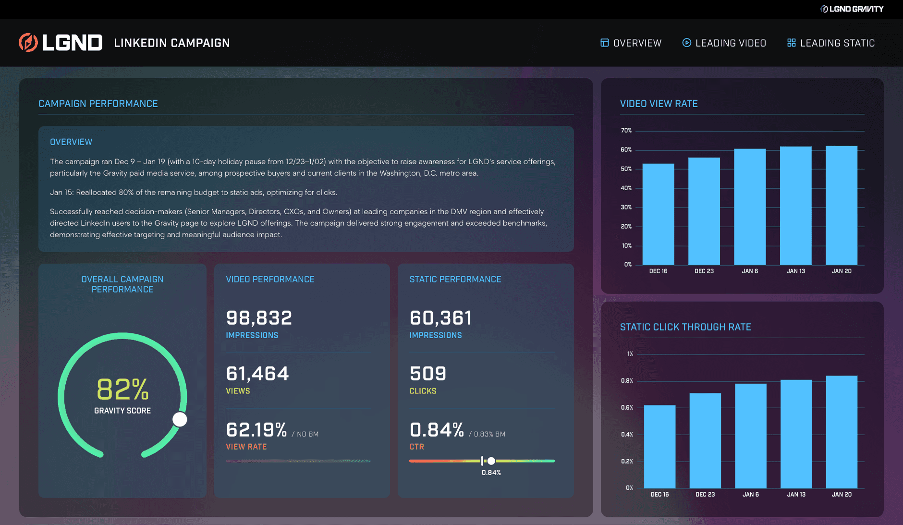The image size is (903, 525).
Task: Click the Campaign Performance heading
Action: [x=98, y=104]
